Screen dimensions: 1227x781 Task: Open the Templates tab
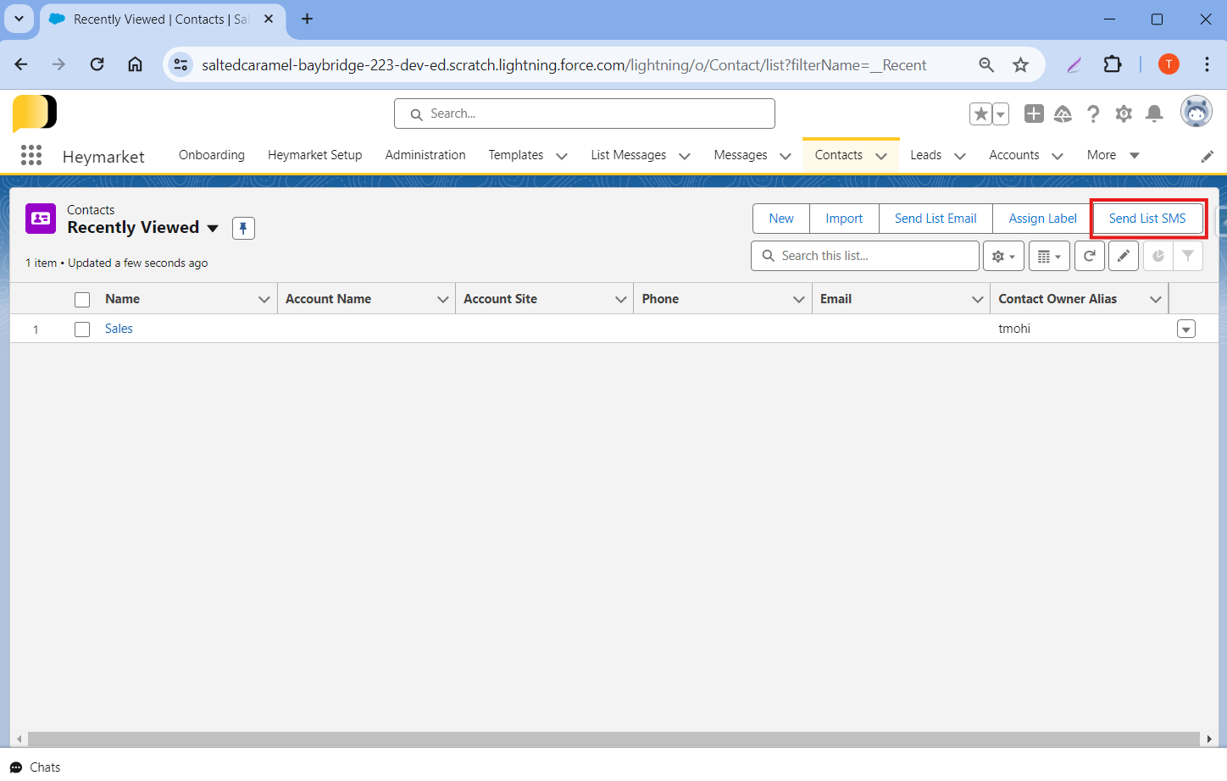[x=516, y=155]
